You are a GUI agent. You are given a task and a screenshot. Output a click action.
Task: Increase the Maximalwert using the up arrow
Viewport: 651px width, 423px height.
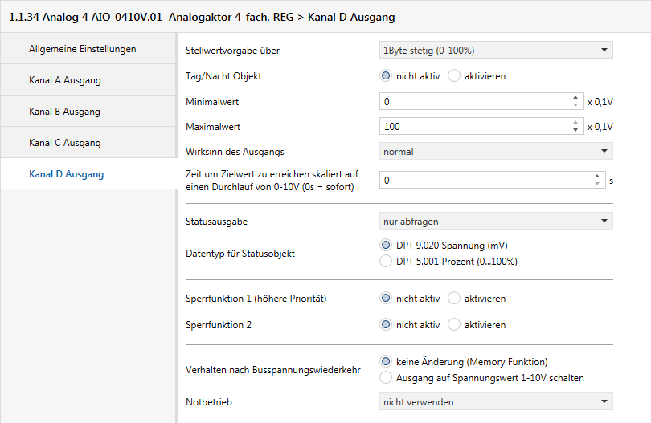[575, 123]
